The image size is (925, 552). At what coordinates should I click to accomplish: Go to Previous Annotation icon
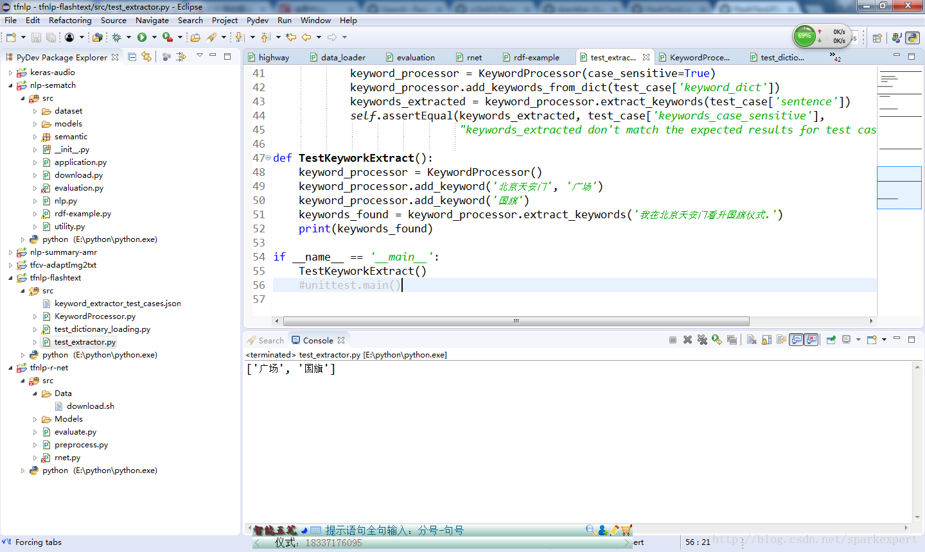tap(265, 37)
